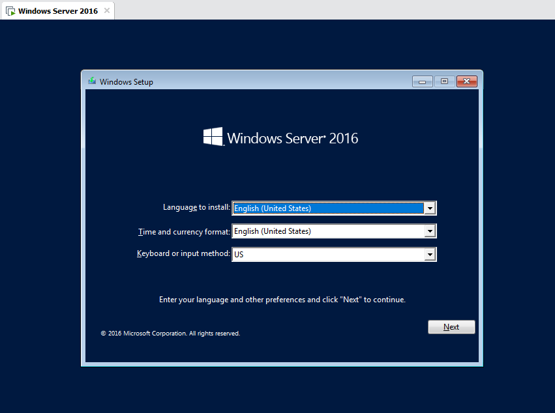Click the 'Keyboard or input method:' label
555x413 pixels.
coord(183,253)
